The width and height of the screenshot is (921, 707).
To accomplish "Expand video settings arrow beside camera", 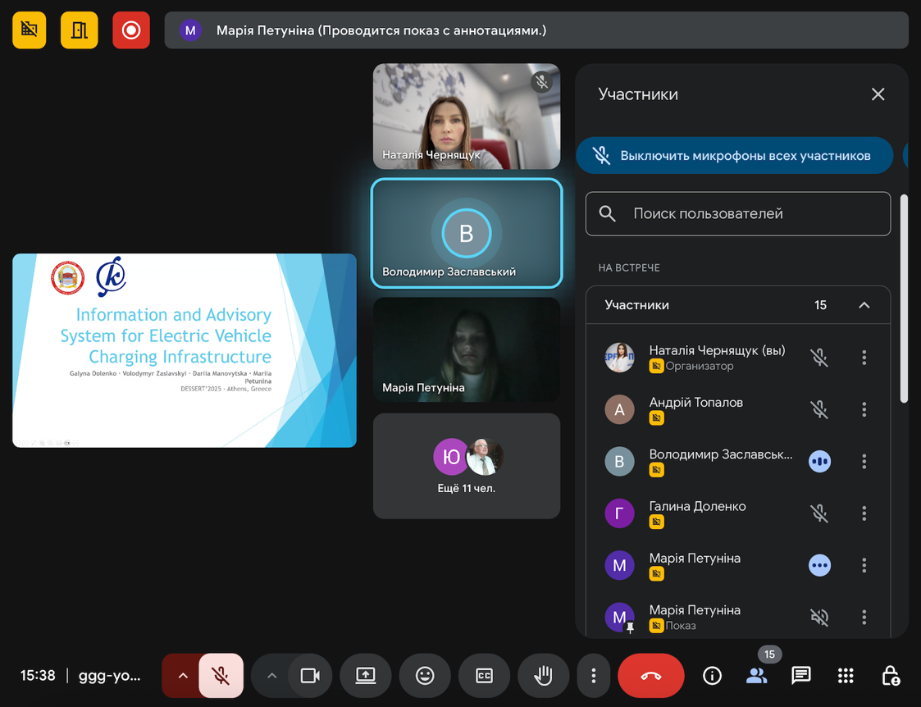I will pos(272,676).
